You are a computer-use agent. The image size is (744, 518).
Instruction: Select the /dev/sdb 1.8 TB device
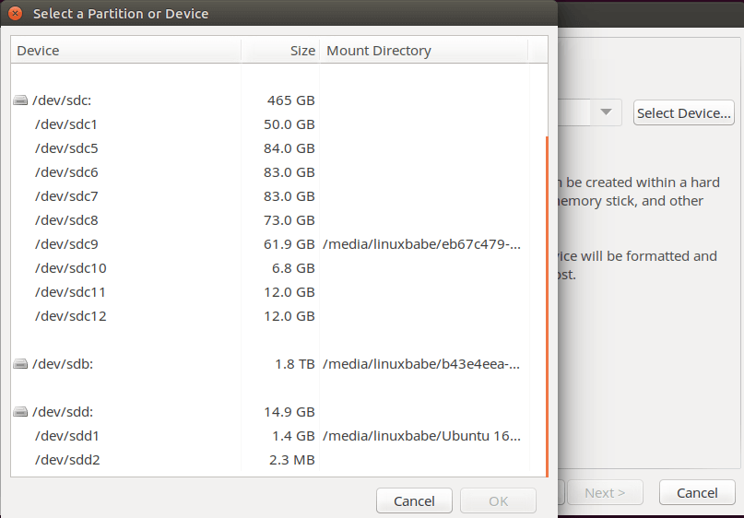click(x=63, y=364)
